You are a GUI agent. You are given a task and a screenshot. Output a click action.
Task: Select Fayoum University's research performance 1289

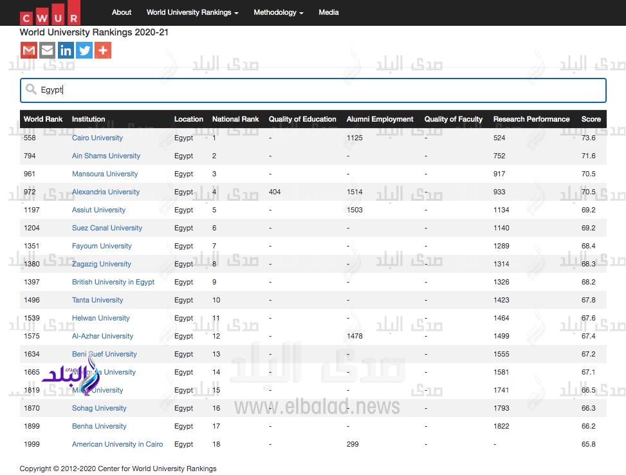(501, 246)
